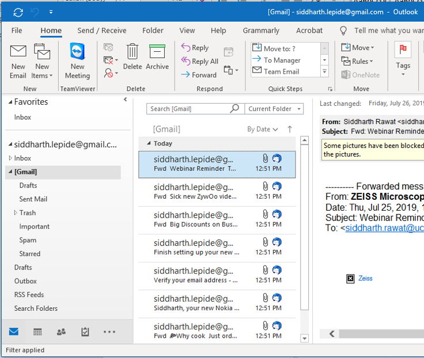Collapse siddharth.lepide@gmail.c... account tree
Image resolution: width=424 pixels, height=358 pixels.
click(10, 144)
